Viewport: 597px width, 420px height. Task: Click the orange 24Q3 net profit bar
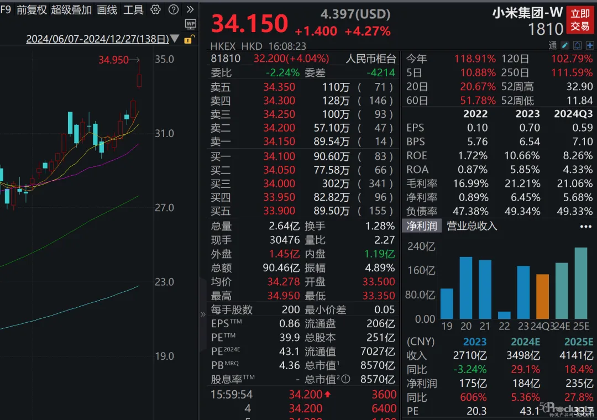tap(543, 297)
